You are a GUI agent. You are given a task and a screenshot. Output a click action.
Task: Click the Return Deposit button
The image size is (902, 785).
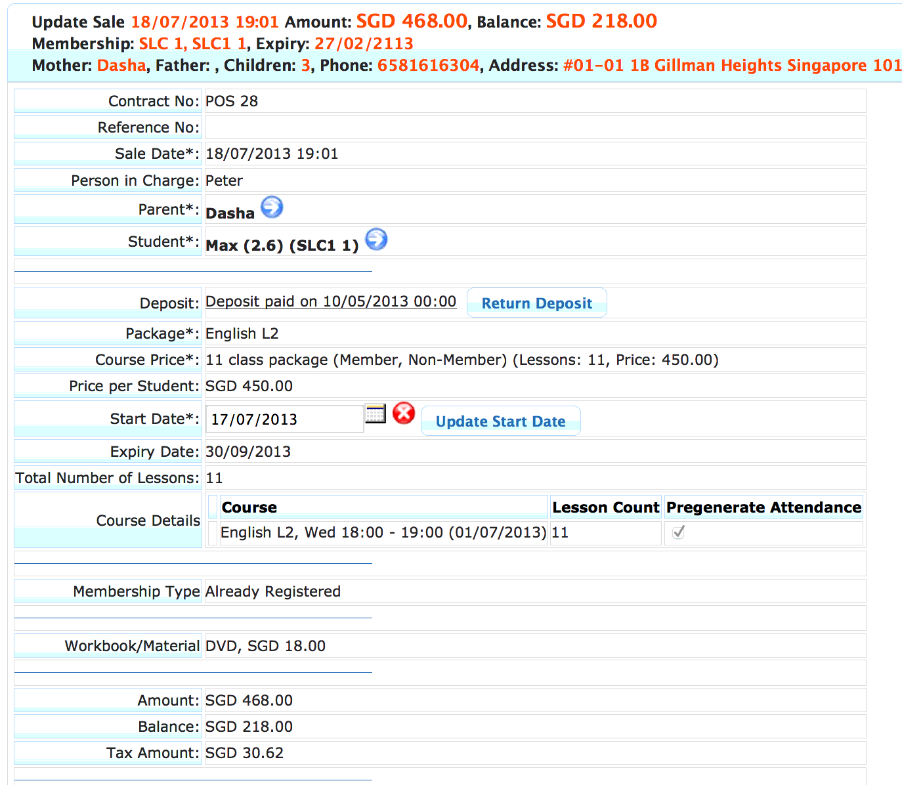[x=537, y=303]
